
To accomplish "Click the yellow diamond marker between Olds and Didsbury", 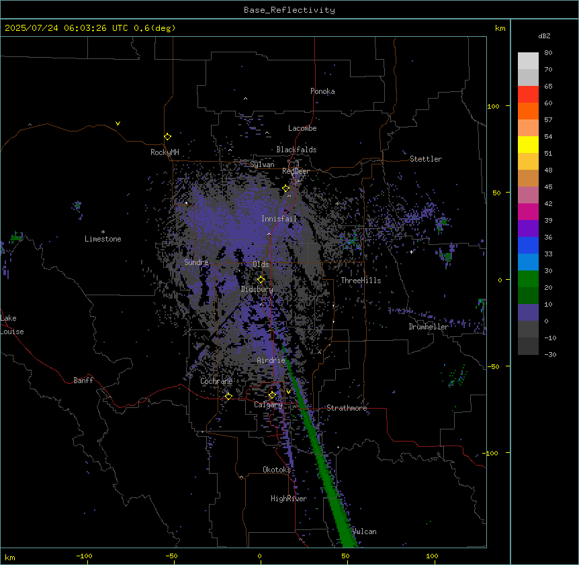I will [261, 280].
